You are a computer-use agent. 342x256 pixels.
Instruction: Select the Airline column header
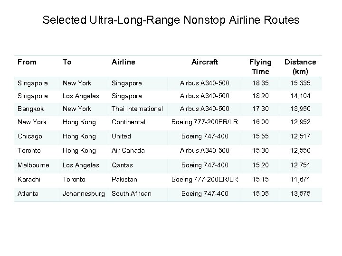click(123, 62)
